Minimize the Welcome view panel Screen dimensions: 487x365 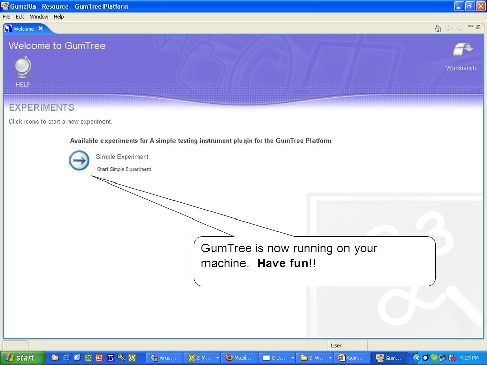tap(470, 27)
